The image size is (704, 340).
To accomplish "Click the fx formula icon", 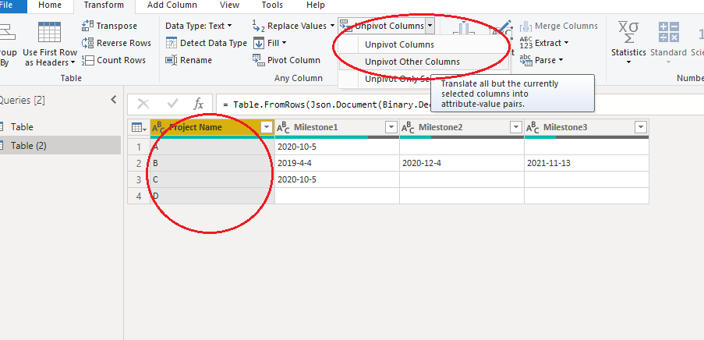I will coord(199,104).
